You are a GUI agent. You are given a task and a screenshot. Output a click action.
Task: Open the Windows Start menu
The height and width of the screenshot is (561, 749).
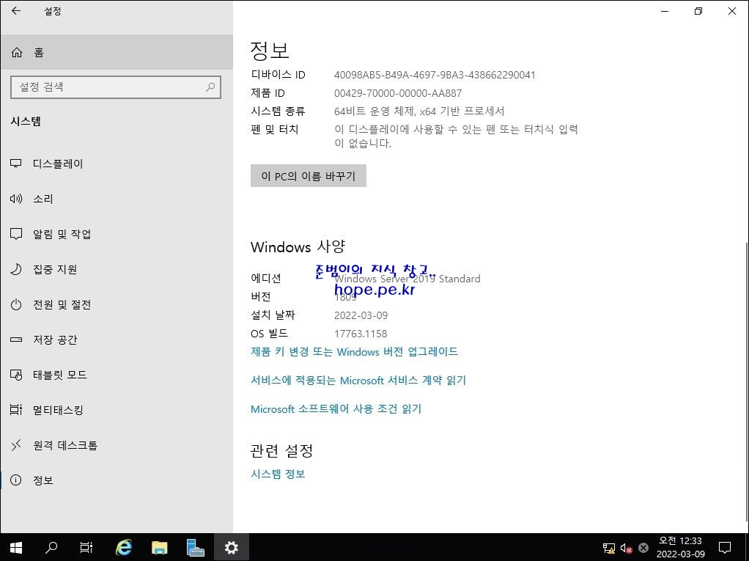click(x=16, y=548)
